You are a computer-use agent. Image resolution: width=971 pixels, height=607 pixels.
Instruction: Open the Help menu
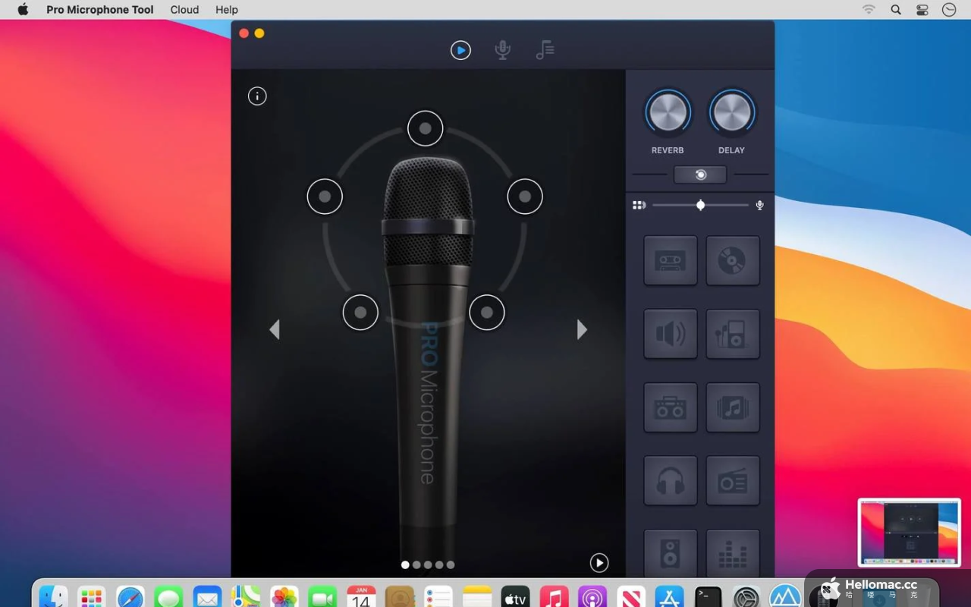[x=227, y=10]
